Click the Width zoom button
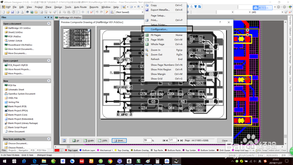293x165 pixels. tap(89, 140)
